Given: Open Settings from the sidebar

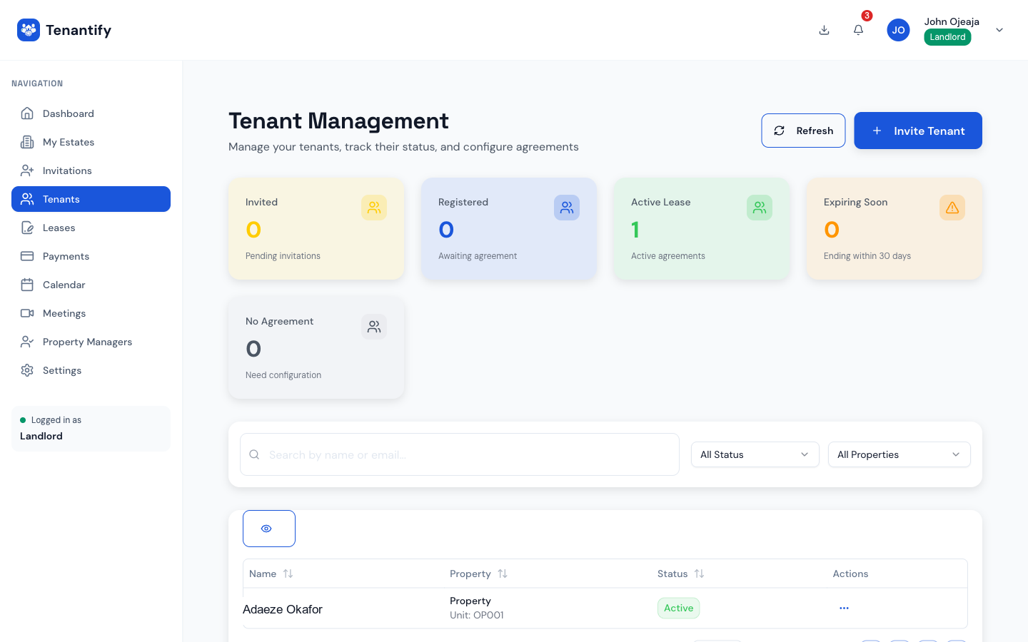Looking at the screenshot, I should pyautogui.click(x=91, y=370).
